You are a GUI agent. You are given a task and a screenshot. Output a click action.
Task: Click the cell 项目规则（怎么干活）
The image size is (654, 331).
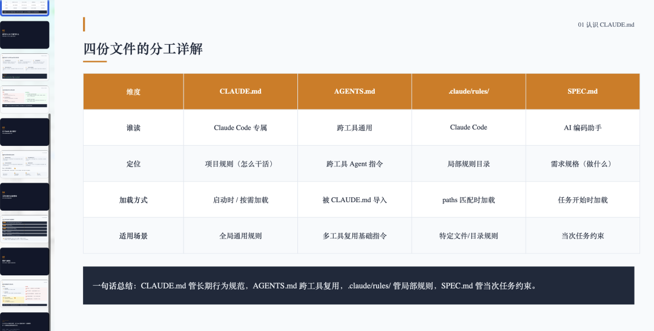coord(240,164)
